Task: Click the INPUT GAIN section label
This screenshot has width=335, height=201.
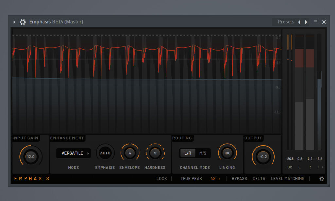Action: click(25, 138)
